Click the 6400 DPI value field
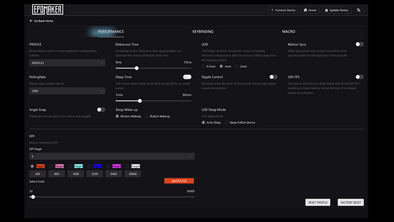 pos(114,174)
